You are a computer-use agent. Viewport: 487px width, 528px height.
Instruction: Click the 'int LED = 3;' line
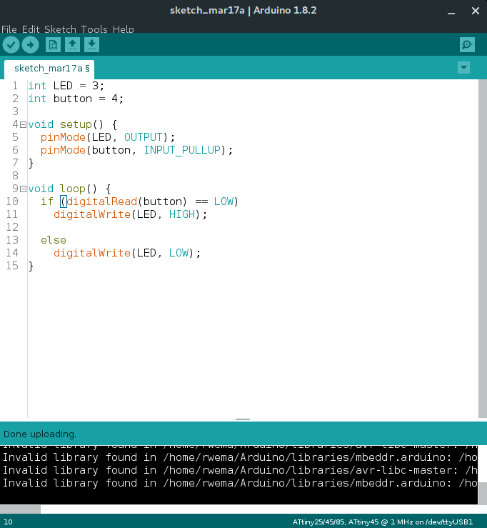(x=66, y=86)
